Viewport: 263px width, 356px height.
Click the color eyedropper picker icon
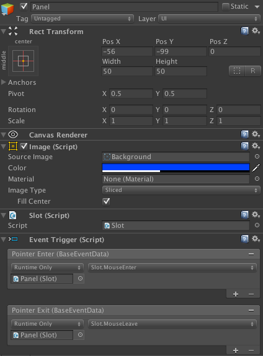[256, 168]
